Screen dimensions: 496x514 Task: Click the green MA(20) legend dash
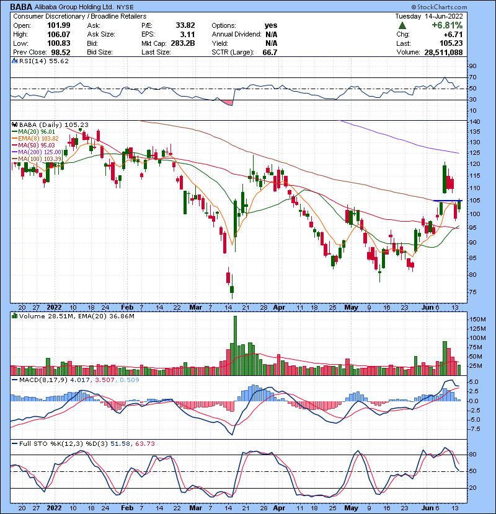click(x=14, y=132)
